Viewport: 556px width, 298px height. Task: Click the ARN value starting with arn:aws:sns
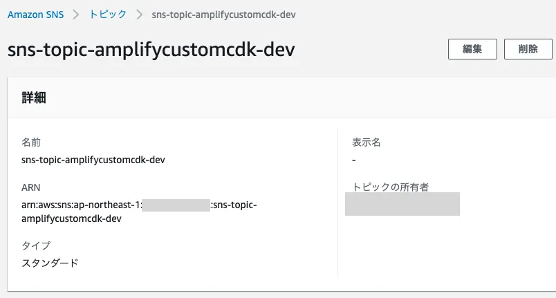82,205
